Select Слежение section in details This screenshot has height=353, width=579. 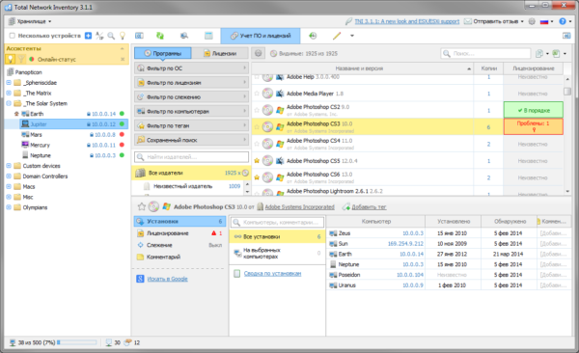coord(179,245)
